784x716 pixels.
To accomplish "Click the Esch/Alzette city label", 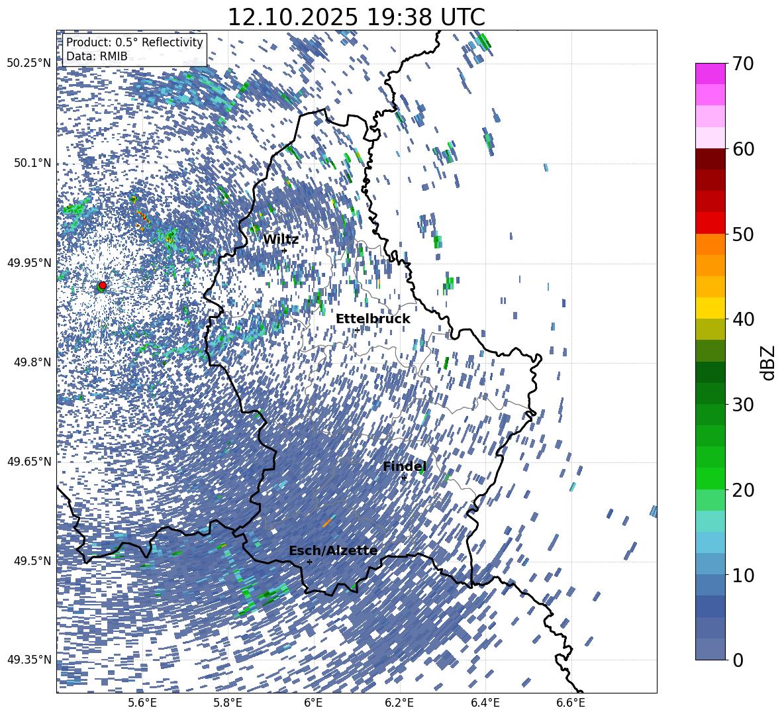I will click(333, 550).
